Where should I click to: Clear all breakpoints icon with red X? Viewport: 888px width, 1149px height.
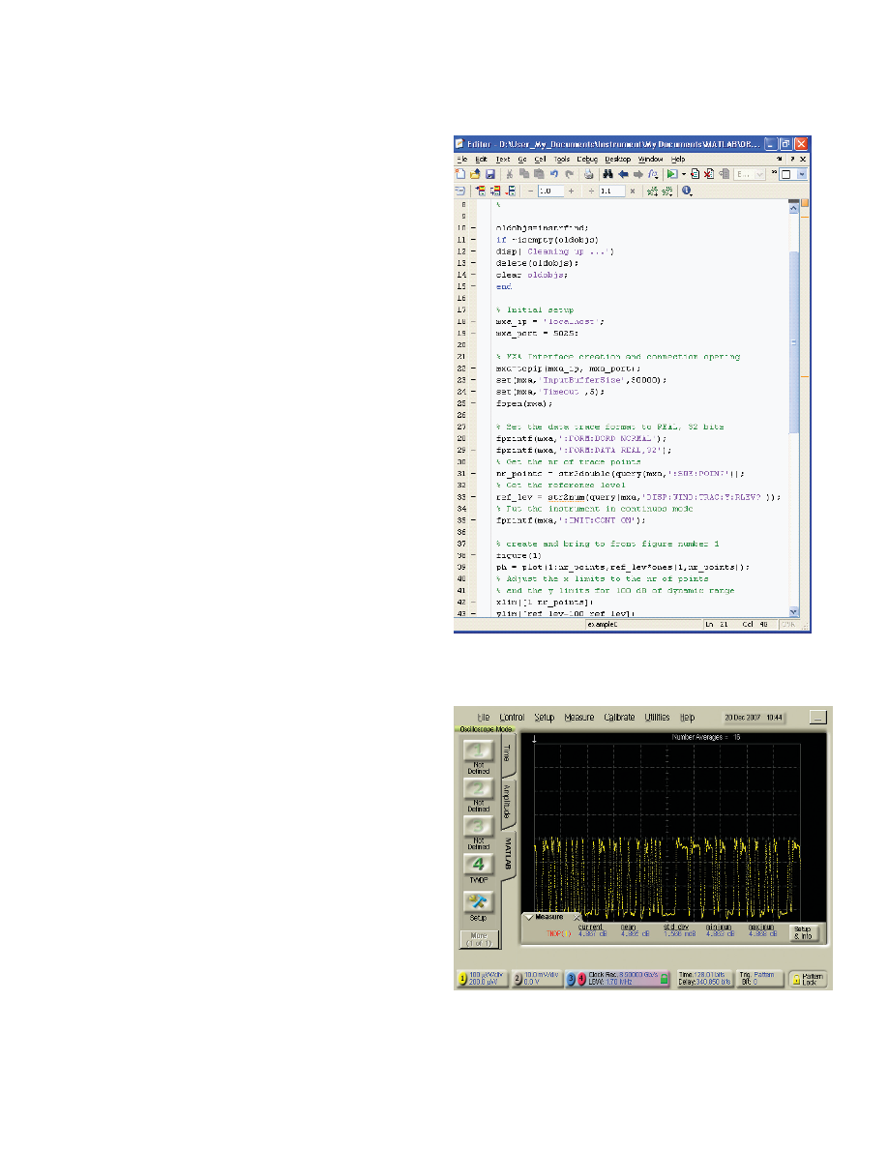[x=709, y=174]
